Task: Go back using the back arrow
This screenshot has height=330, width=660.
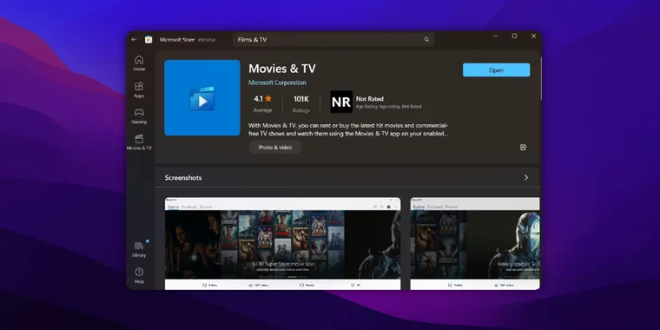Action: [134, 40]
